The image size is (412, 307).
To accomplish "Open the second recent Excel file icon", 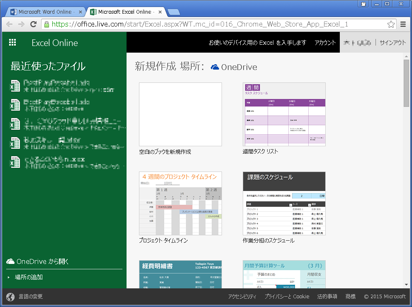I will pos(15,105).
